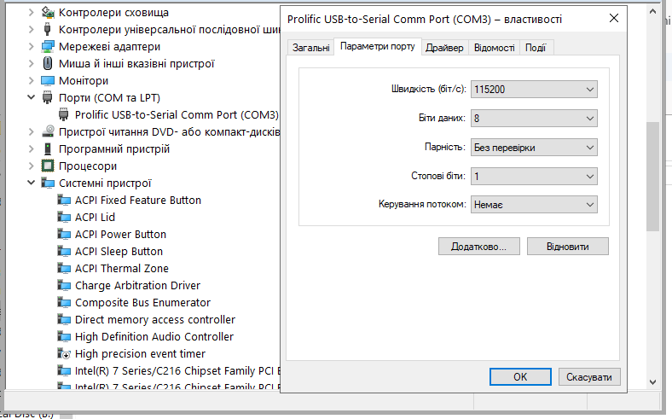Click the mouse icon beside Миша й інші

(48, 63)
